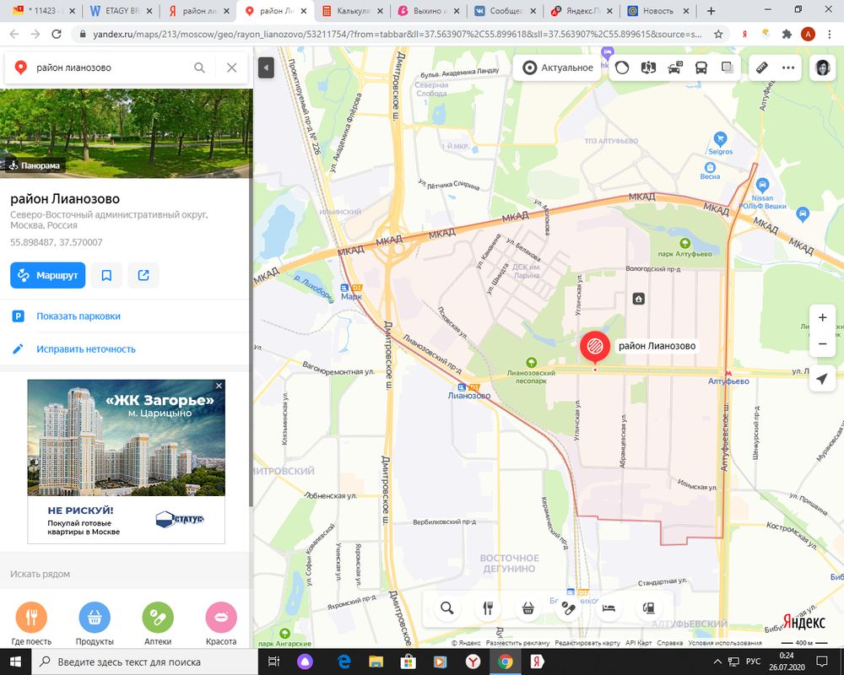Click the gas station category icon
The width and height of the screenshot is (844, 675).
coord(647,607)
